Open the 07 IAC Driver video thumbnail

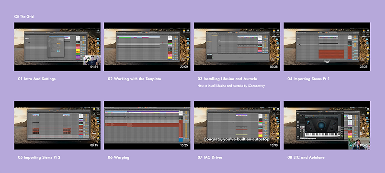[x=237, y=125]
